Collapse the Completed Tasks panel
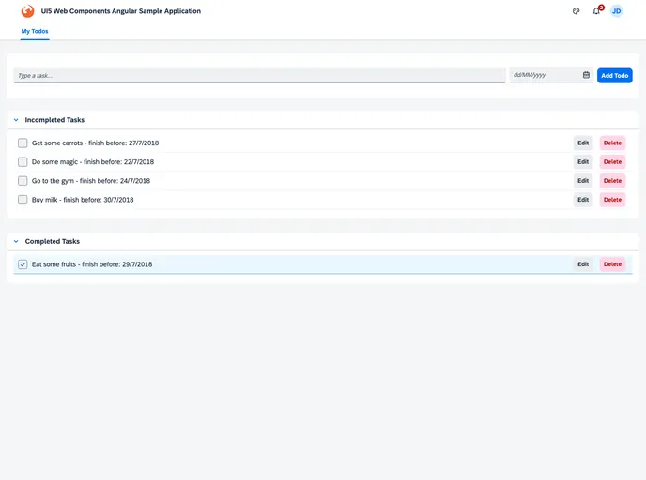This screenshot has width=646, height=480. [x=16, y=242]
